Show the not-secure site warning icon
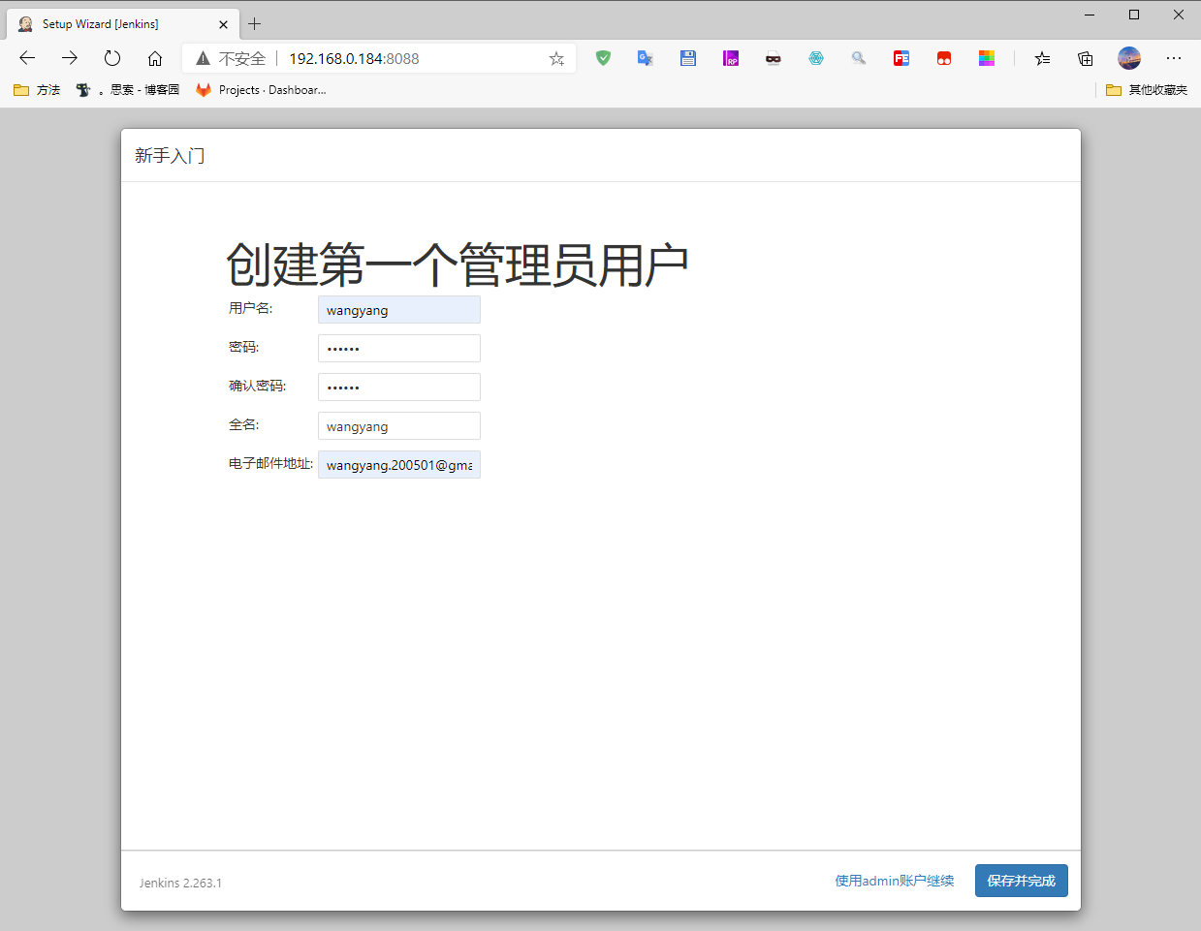Screen dimensions: 1201x931 pos(203,58)
